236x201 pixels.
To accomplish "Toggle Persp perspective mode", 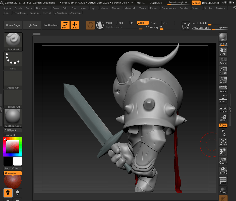I will 223,89.
